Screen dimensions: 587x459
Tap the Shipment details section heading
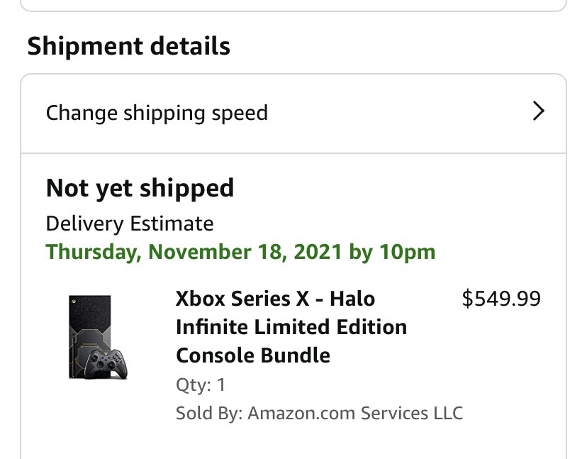pyautogui.click(x=129, y=46)
